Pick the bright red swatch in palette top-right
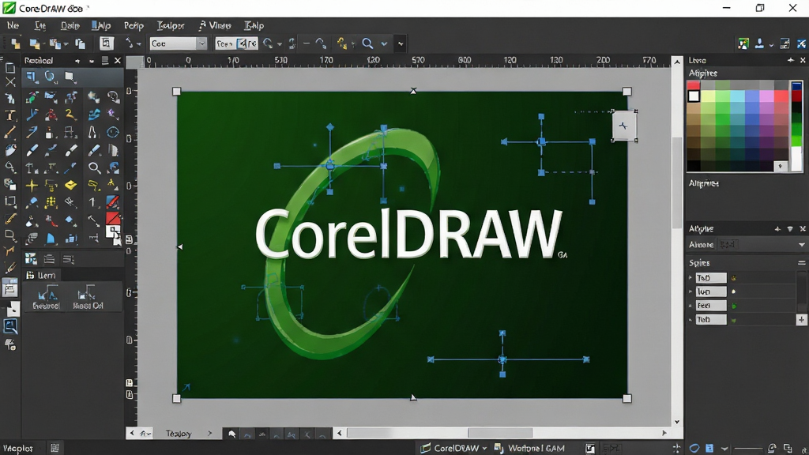The height and width of the screenshot is (455, 809). [781, 96]
